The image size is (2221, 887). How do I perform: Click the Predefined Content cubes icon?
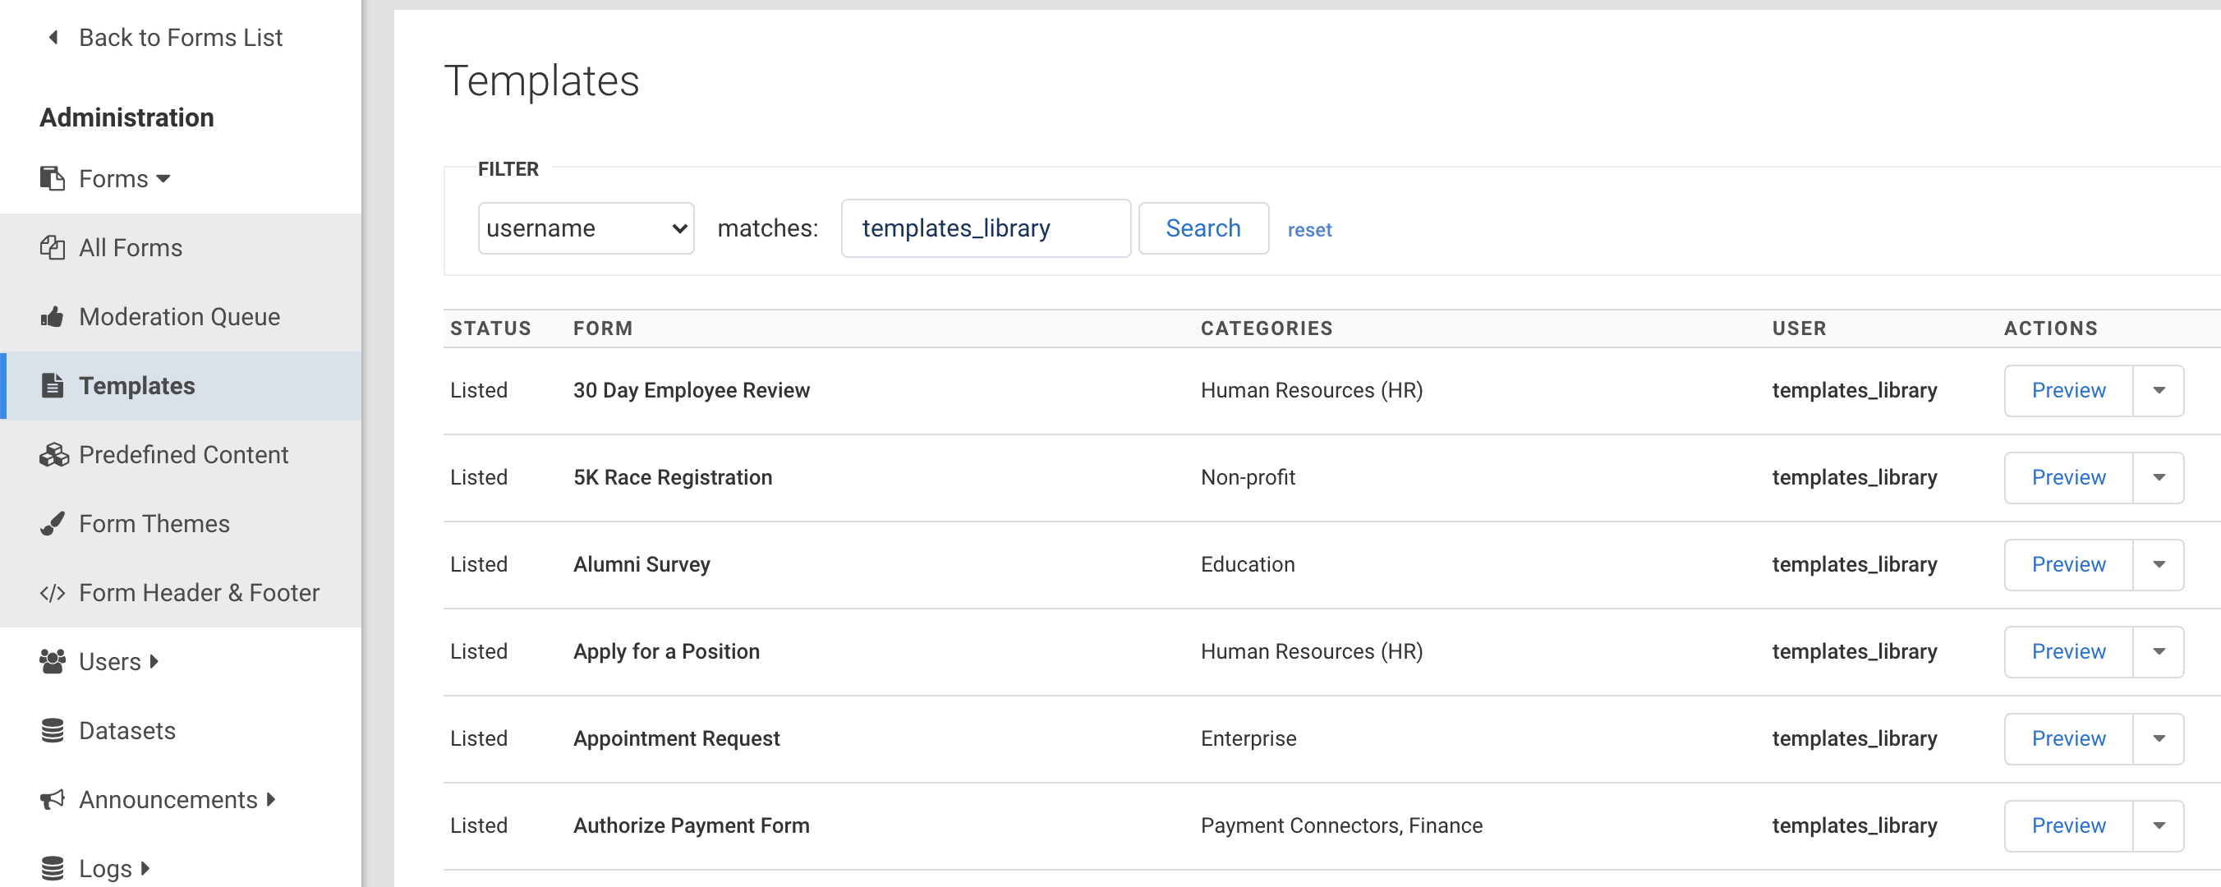coord(53,454)
